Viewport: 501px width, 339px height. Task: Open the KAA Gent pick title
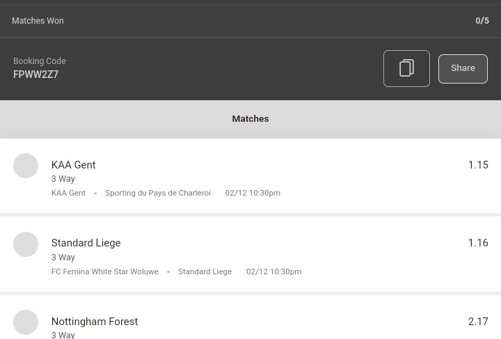[x=74, y=165]
